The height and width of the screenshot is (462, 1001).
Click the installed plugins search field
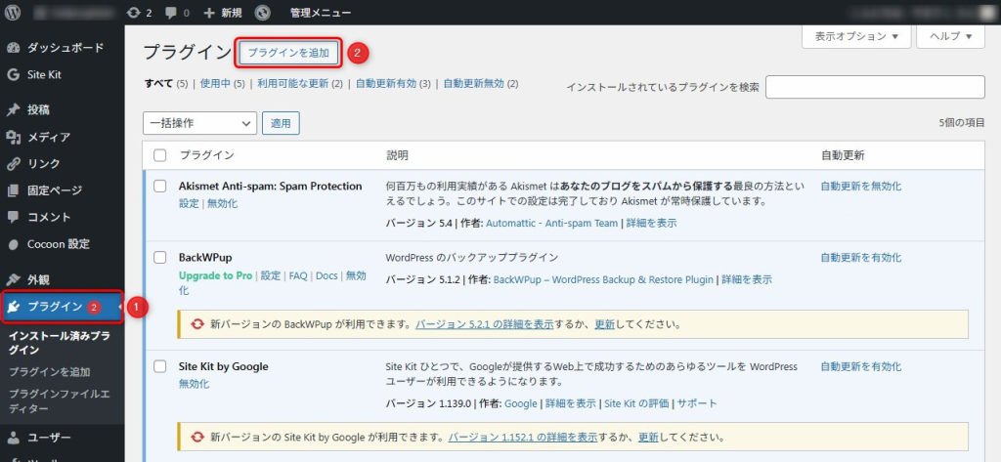(874, 87)
